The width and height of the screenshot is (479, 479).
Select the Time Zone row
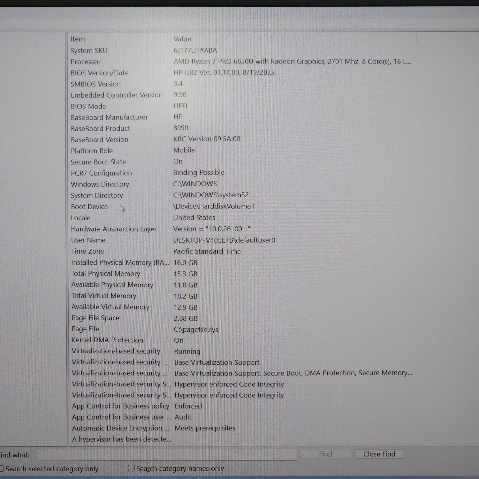(87, 251)
